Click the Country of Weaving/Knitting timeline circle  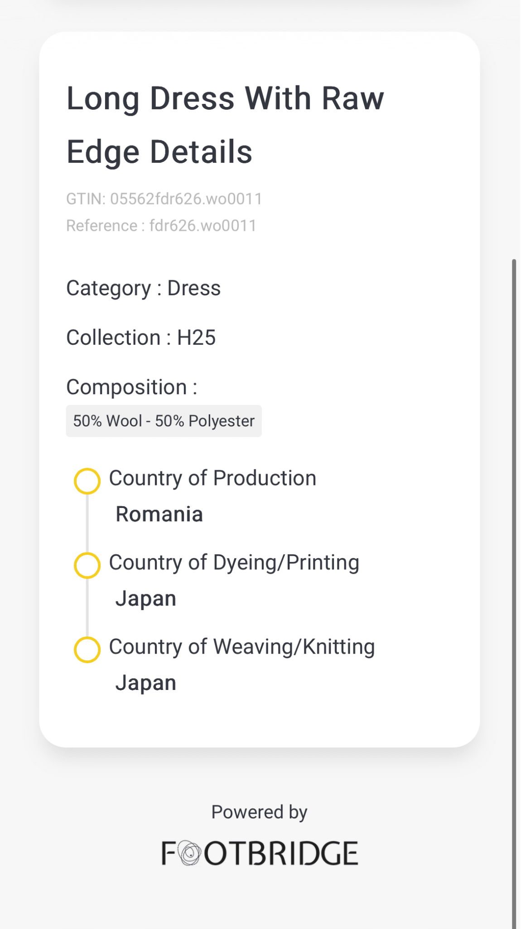pyautogui.click(x=87, y=650)
